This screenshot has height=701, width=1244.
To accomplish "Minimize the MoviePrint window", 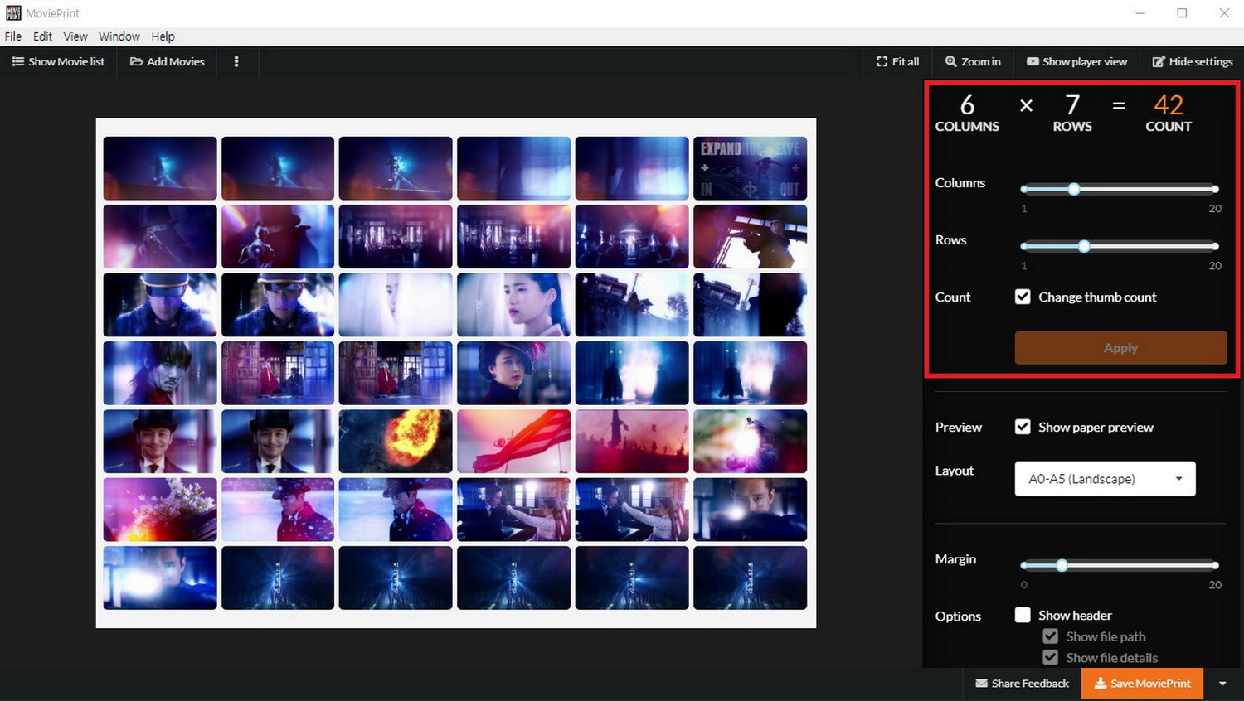I will [1140, 13].
